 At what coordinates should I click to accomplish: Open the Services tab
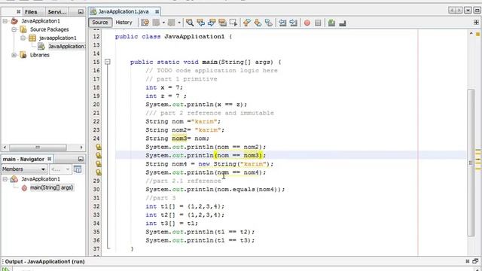tap(57, 12)
